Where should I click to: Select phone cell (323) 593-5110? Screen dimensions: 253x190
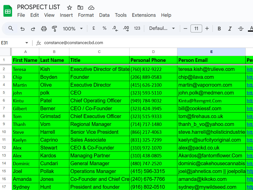tap(153, 93)
